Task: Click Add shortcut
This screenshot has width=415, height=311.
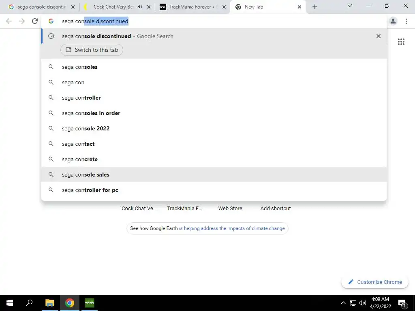Action: point(276,209)
